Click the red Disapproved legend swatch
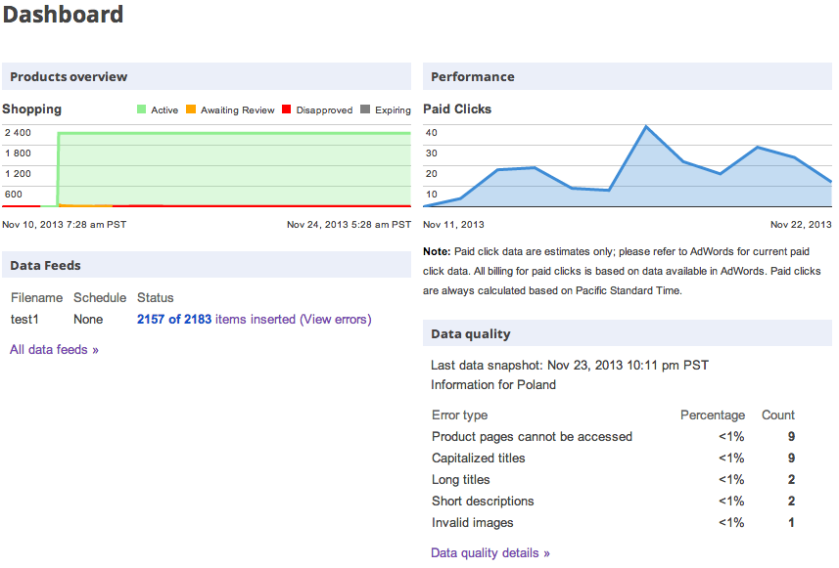Screen dimensions: 839x568 click(x=286, y=109)
